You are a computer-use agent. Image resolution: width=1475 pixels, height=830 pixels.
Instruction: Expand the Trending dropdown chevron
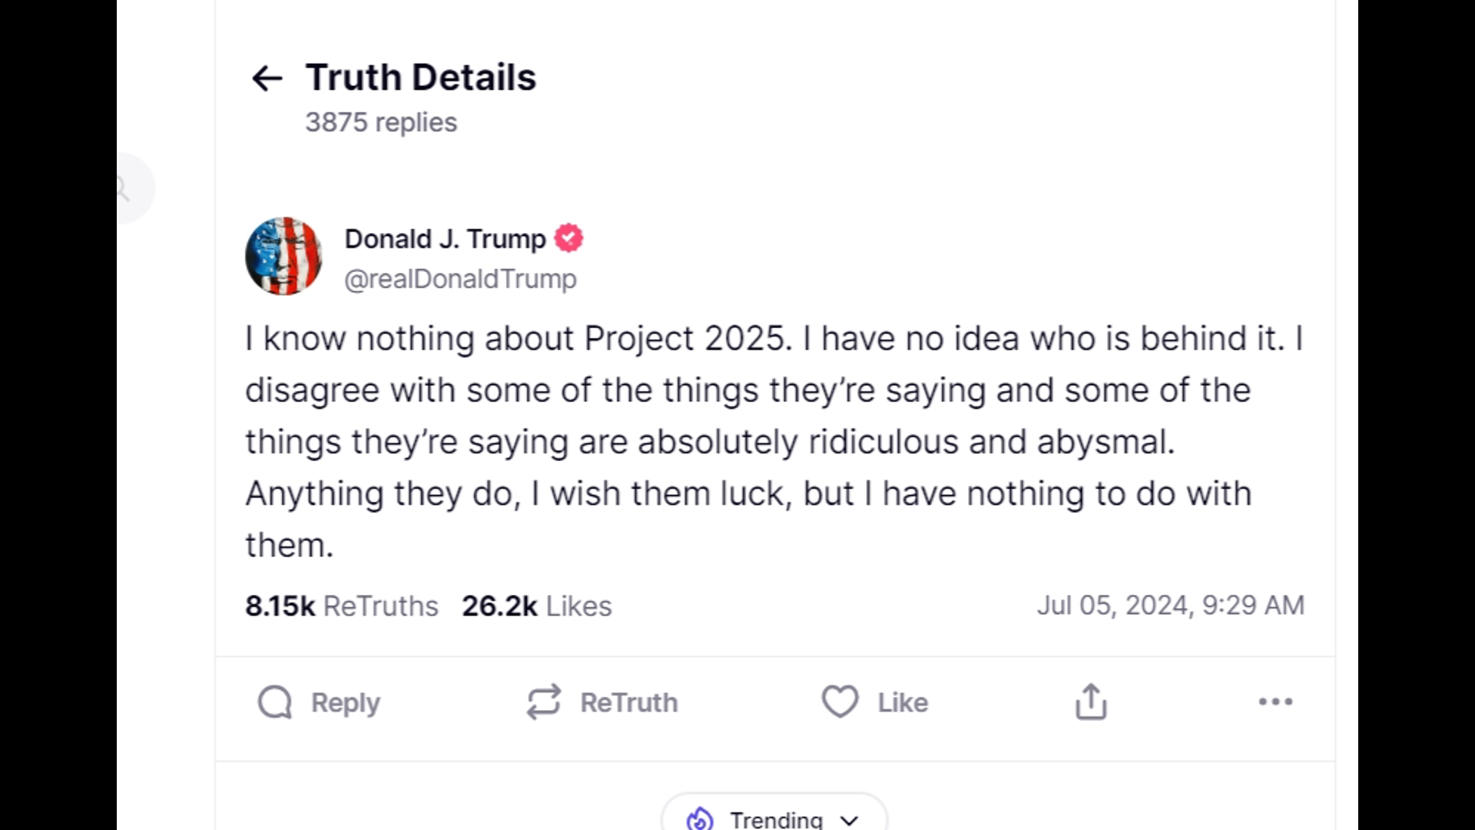coord(849,820)
